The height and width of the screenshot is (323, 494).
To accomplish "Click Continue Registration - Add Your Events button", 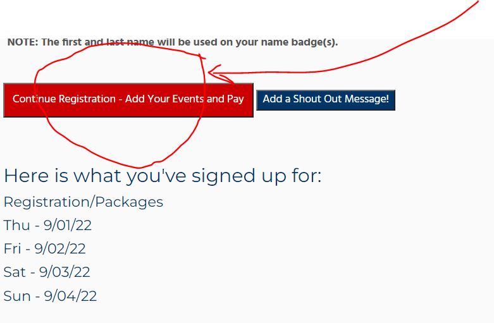I will [x=128, y=99].
